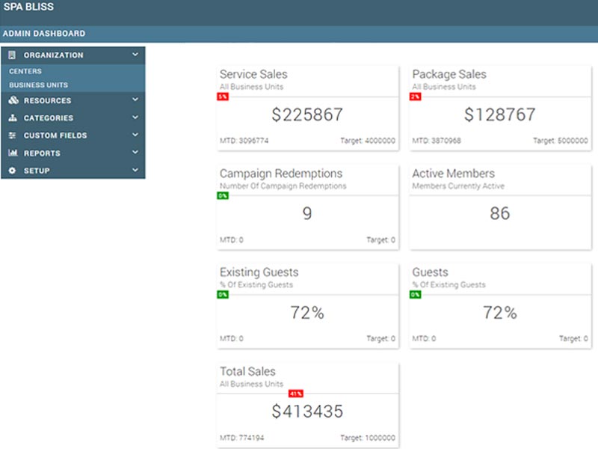The width and height of the screenshot is (598, 449).
Task: Click the Custom Fields sliders icon
Action: [x=12, y=135]
